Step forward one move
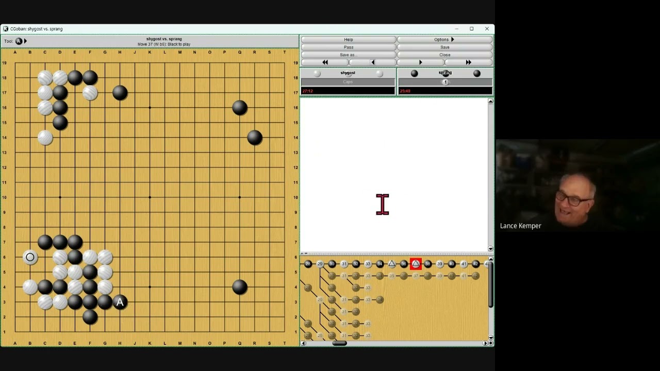 [420, 62]
